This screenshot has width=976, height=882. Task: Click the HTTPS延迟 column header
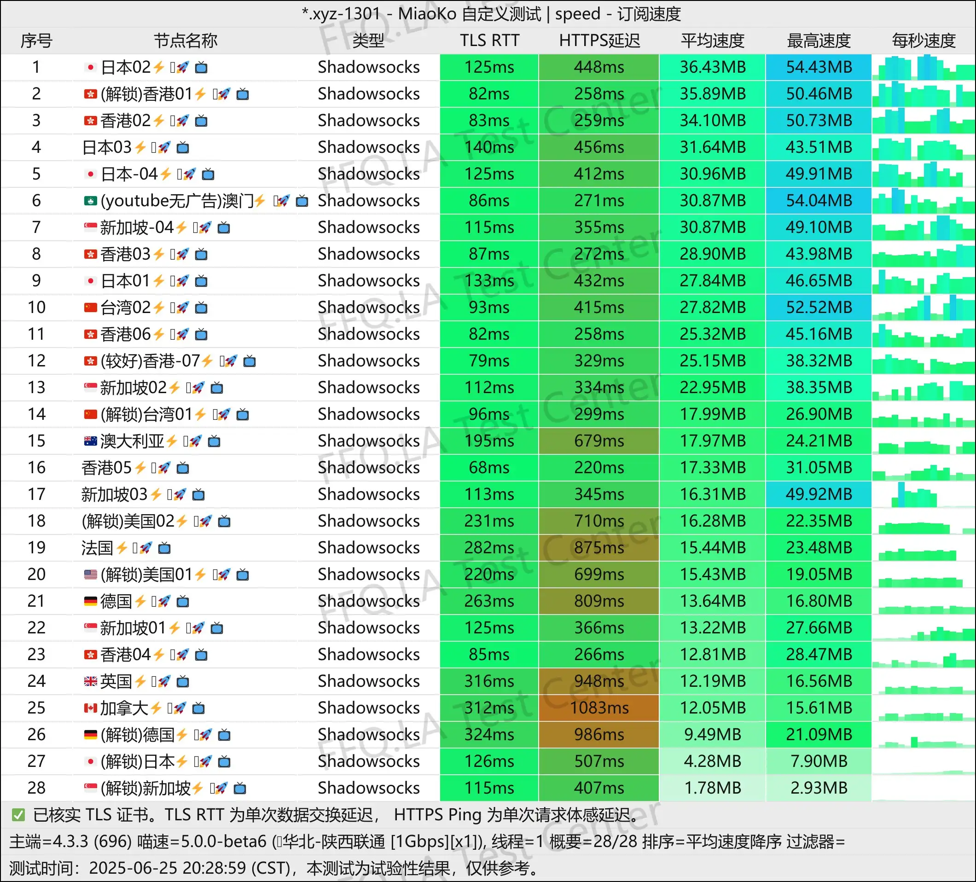coord(599,41)
